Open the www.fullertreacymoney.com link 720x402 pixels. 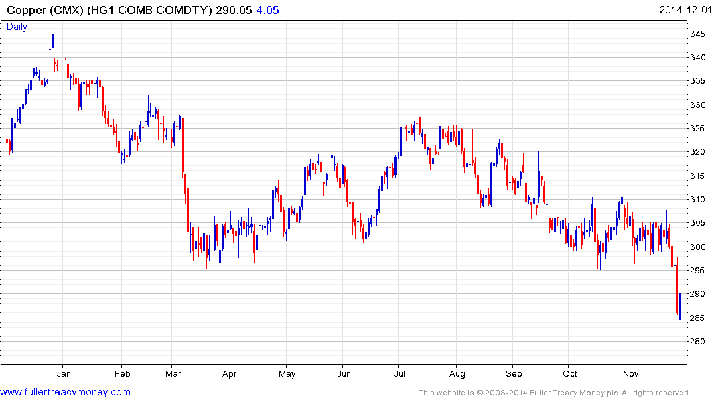coord(65,392)
